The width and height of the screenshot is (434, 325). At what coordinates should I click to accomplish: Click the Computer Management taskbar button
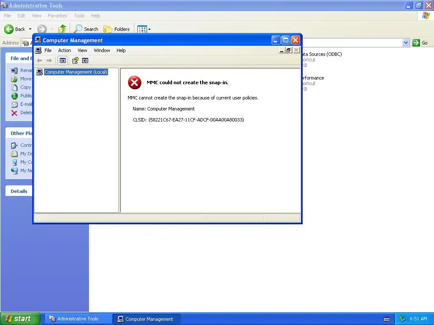click(147, 319)
